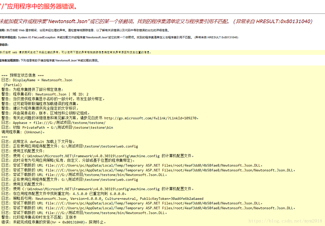The image size is (325, 226).
Task: Click the 'DisplayName = Newtonsoft.Json' log line
Action: tap(37, 80)
